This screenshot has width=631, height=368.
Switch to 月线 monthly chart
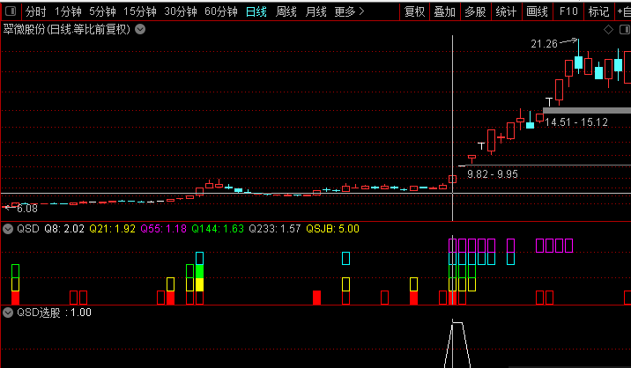point(315,11)
